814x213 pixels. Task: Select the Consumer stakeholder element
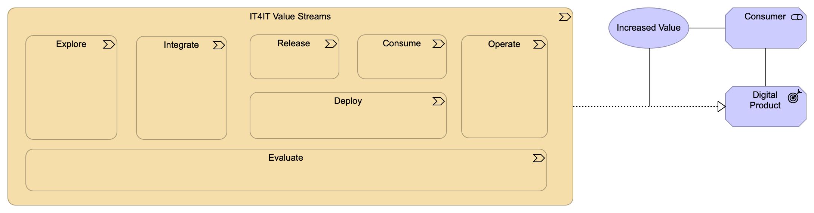pos(765,34)
